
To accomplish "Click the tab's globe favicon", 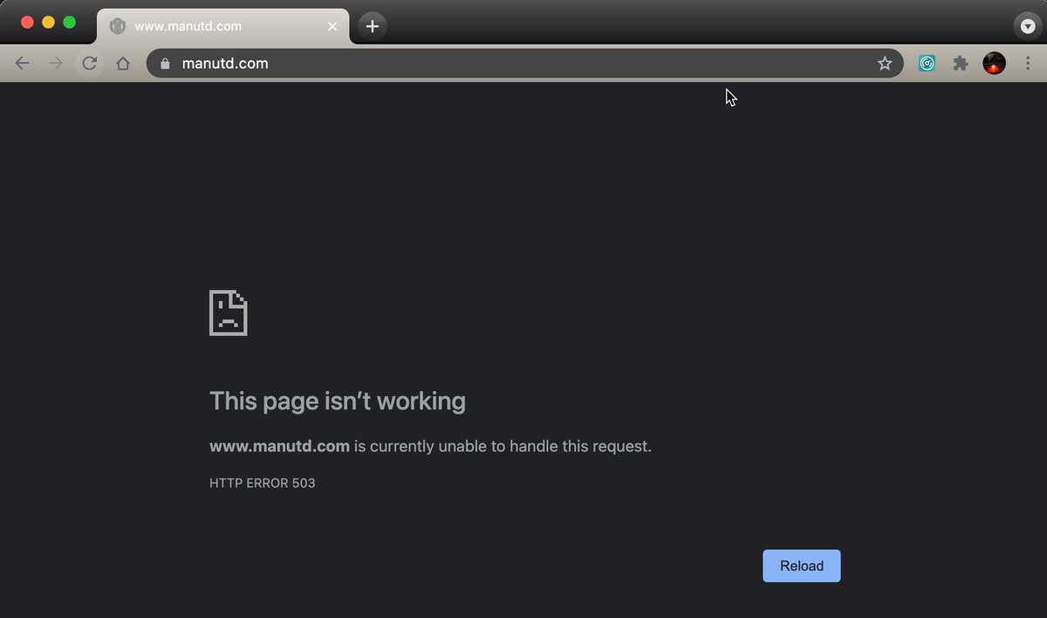I will tap(117, 26).
